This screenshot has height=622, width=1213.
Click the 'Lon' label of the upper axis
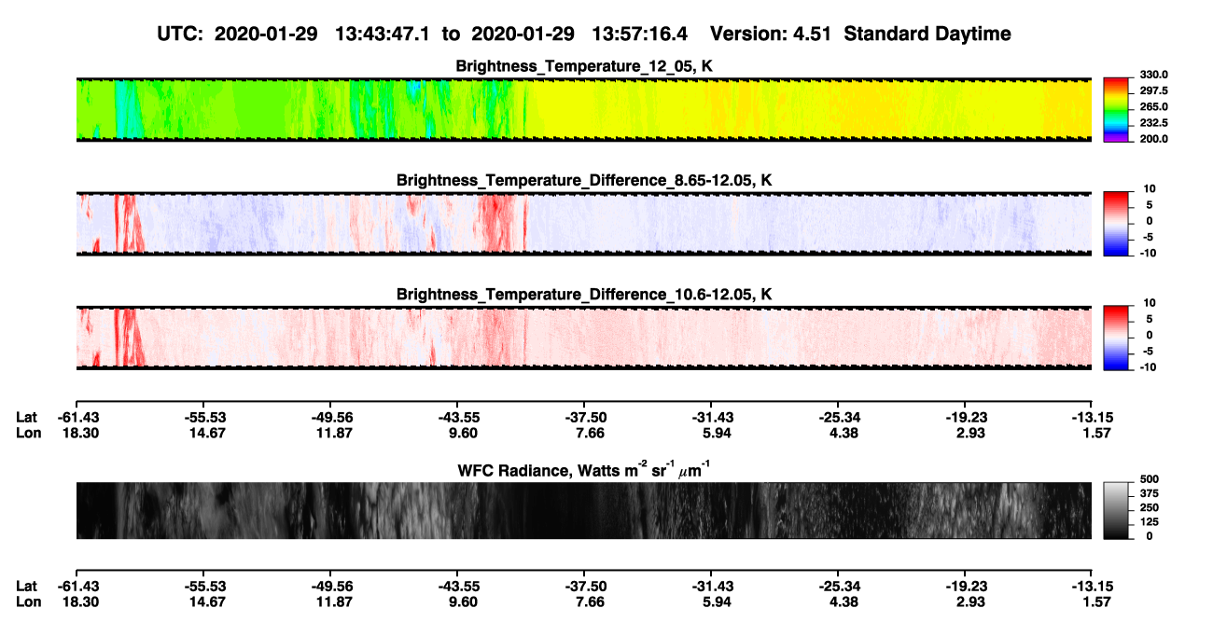pos(27,433)
